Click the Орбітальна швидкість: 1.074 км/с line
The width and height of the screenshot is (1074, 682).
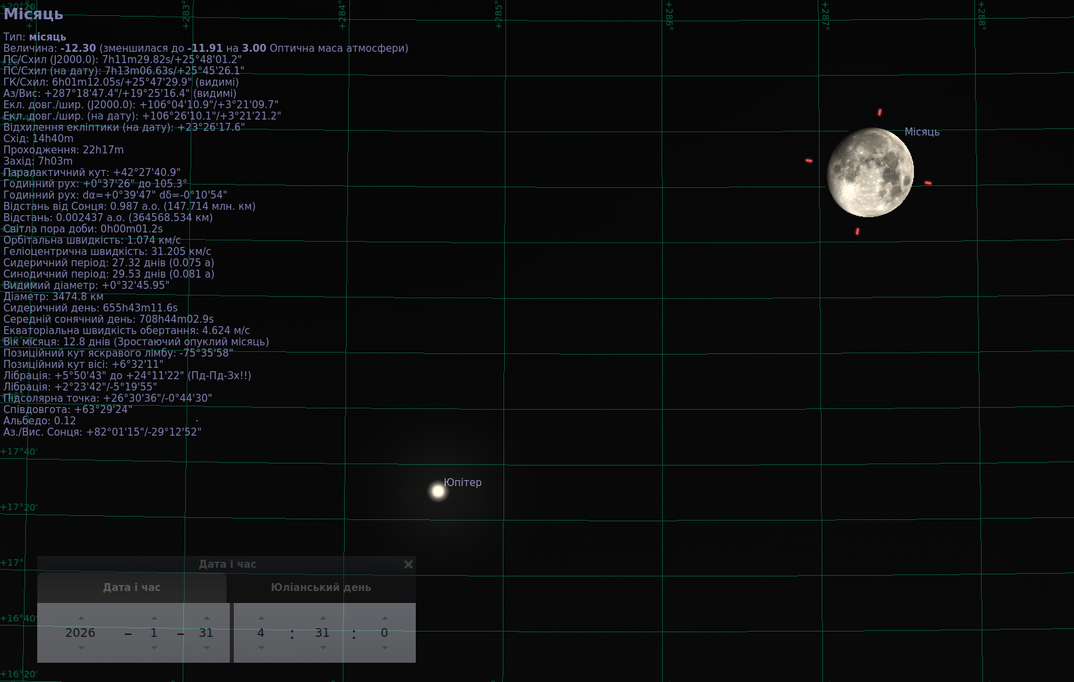pyautogui.click(x=92, y=240)
